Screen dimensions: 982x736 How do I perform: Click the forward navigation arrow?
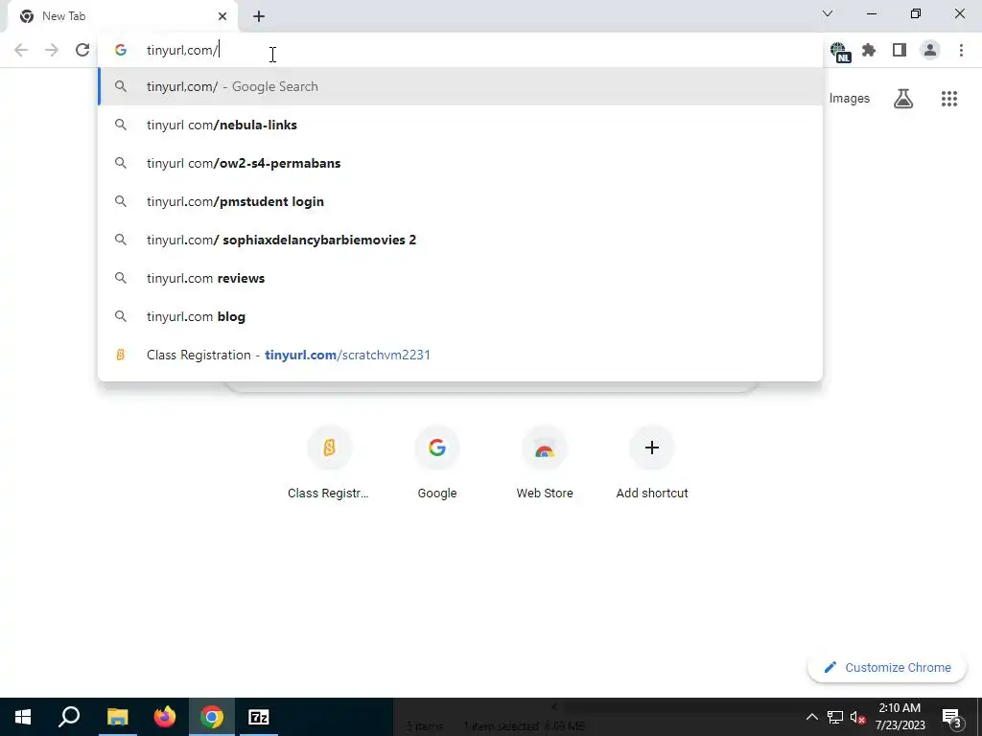coord(52,50)
